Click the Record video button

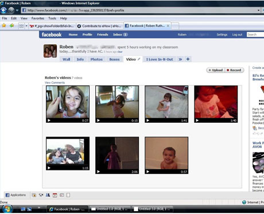click(x=234, y=70)
